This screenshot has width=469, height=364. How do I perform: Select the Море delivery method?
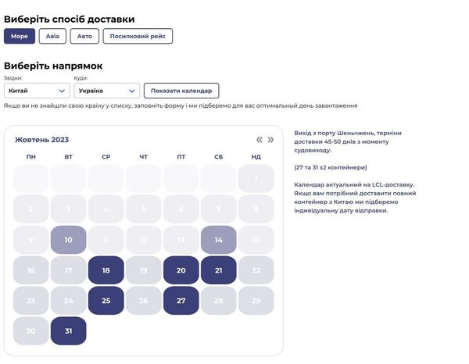[x=20, y=36]
